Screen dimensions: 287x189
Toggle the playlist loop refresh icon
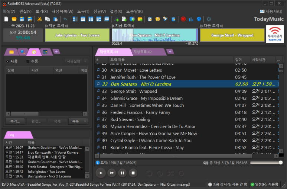point(182,173)
